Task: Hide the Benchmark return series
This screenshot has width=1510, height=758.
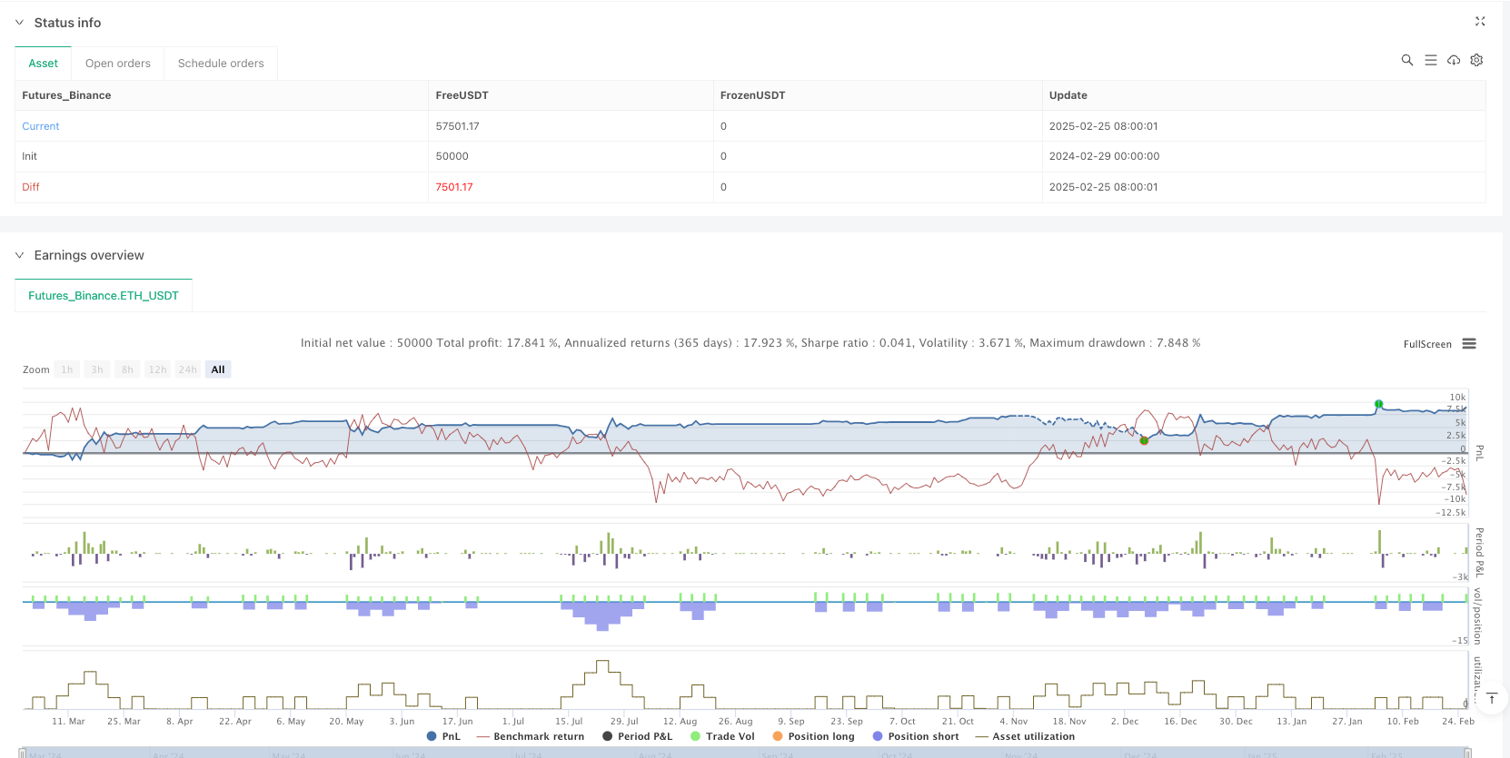Action: point(530,736)
